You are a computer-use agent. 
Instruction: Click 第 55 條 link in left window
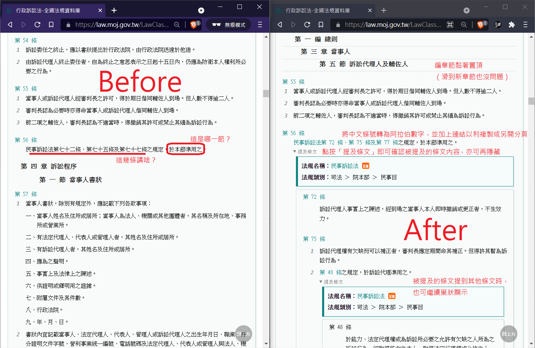26,89
